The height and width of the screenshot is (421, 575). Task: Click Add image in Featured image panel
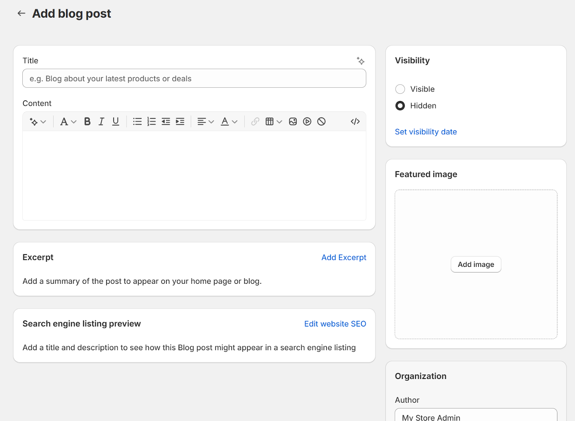click(x=476, y=264)
